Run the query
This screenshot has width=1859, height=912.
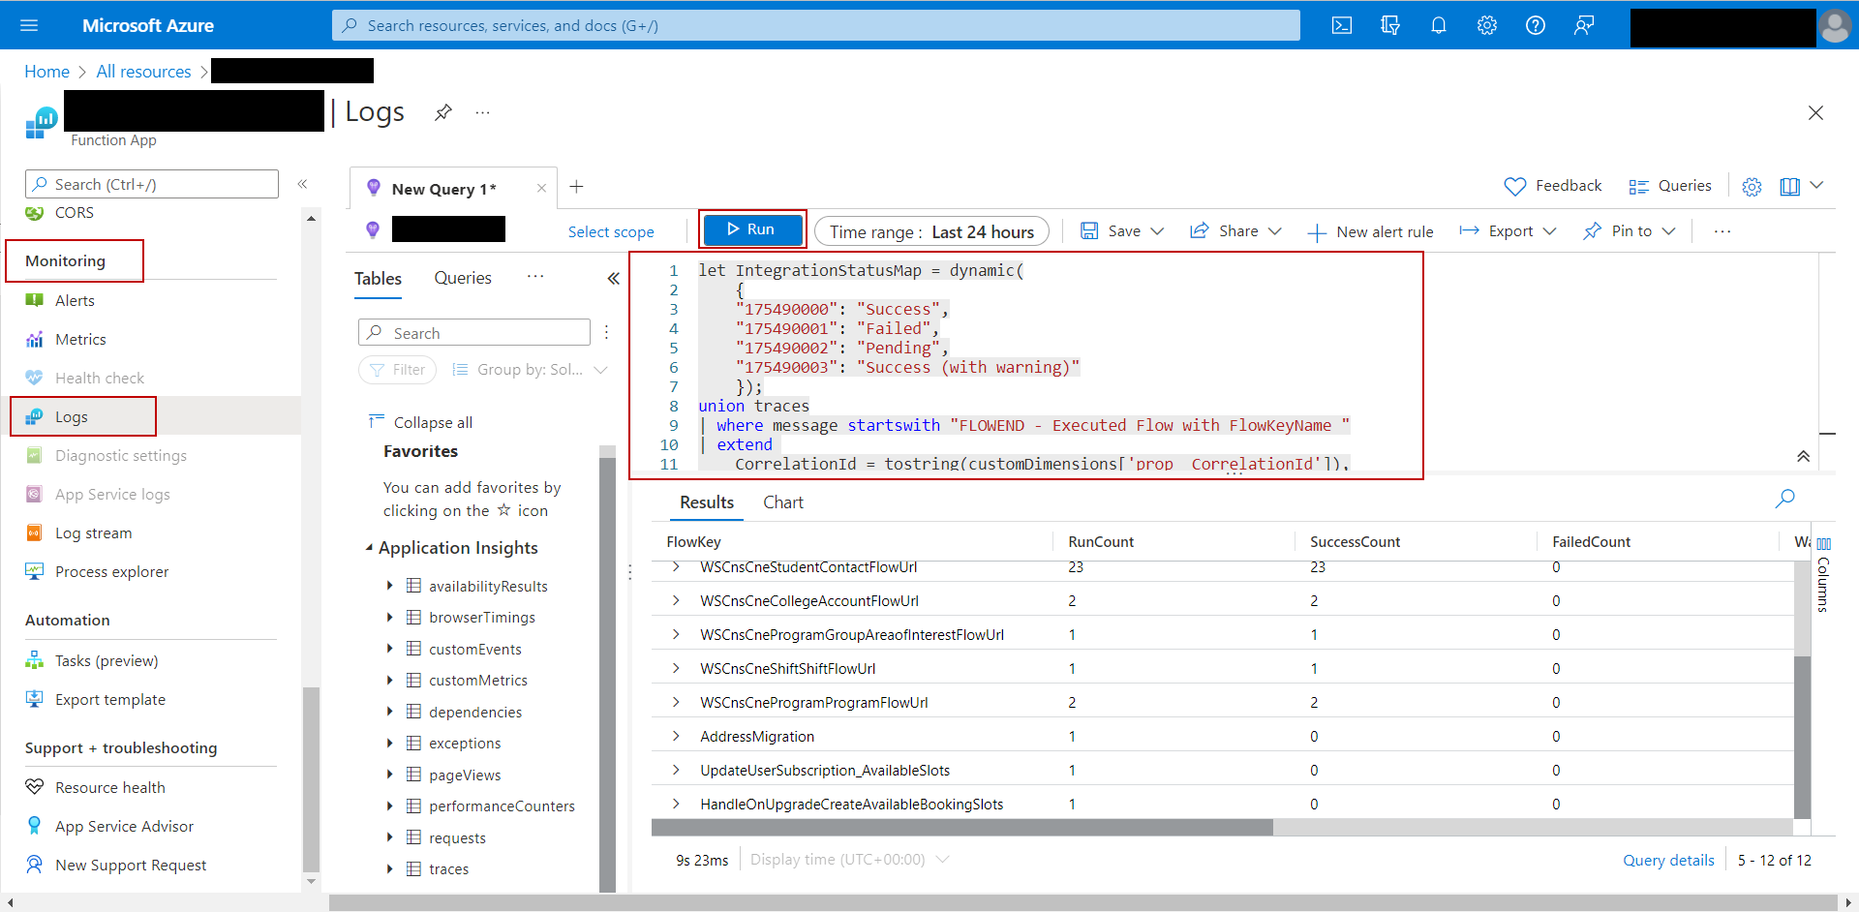752,229
